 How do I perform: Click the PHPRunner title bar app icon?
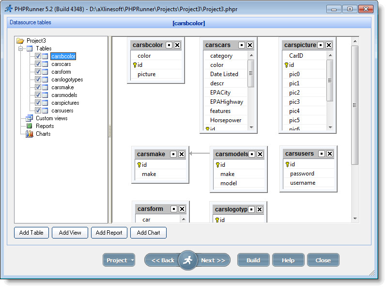tap(9, 9)
